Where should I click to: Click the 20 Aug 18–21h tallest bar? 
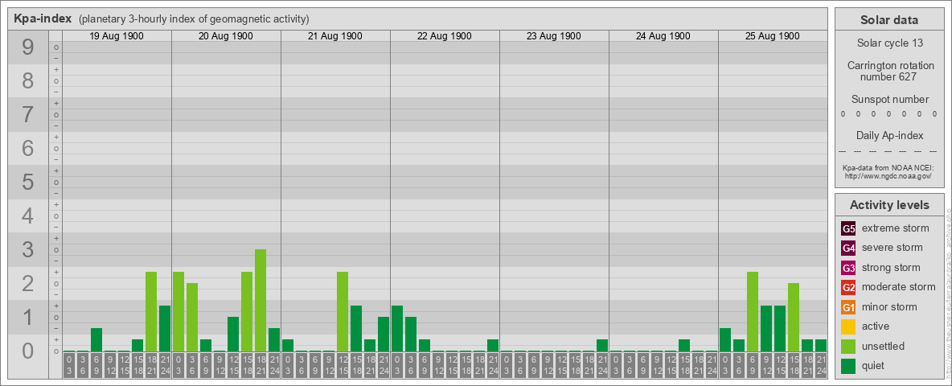[x=261, y=301]
